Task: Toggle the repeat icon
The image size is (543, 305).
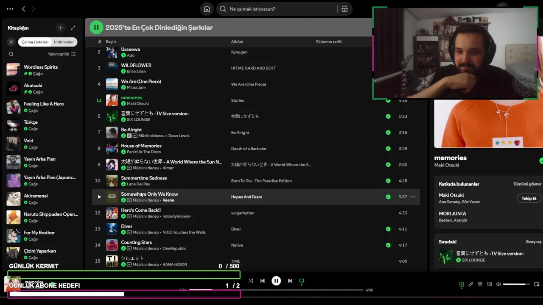Action: [x=302, y=281]
